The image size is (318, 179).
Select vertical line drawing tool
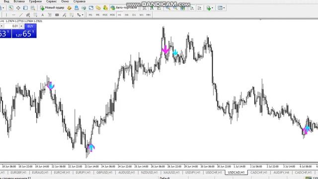click(x=6, y=15)
